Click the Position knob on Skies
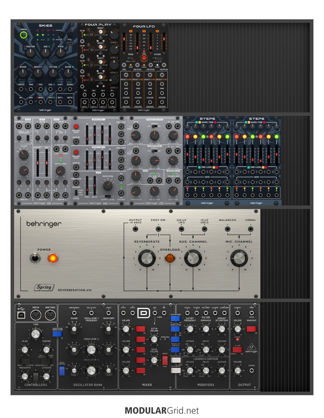 click(30, 53)
